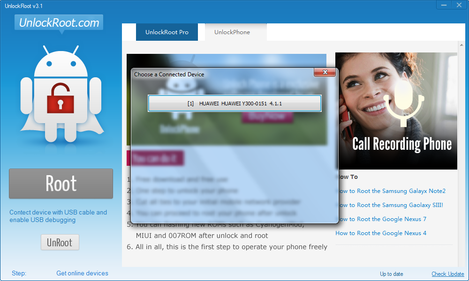The image size is (469, 281).
Task: Close the Choose a Connected Device dialog
Action: click(325, 72)
